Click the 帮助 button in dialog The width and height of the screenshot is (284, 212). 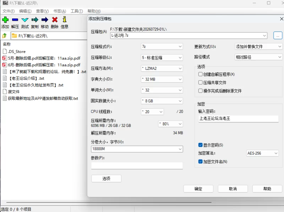click(x=267, y=189)
